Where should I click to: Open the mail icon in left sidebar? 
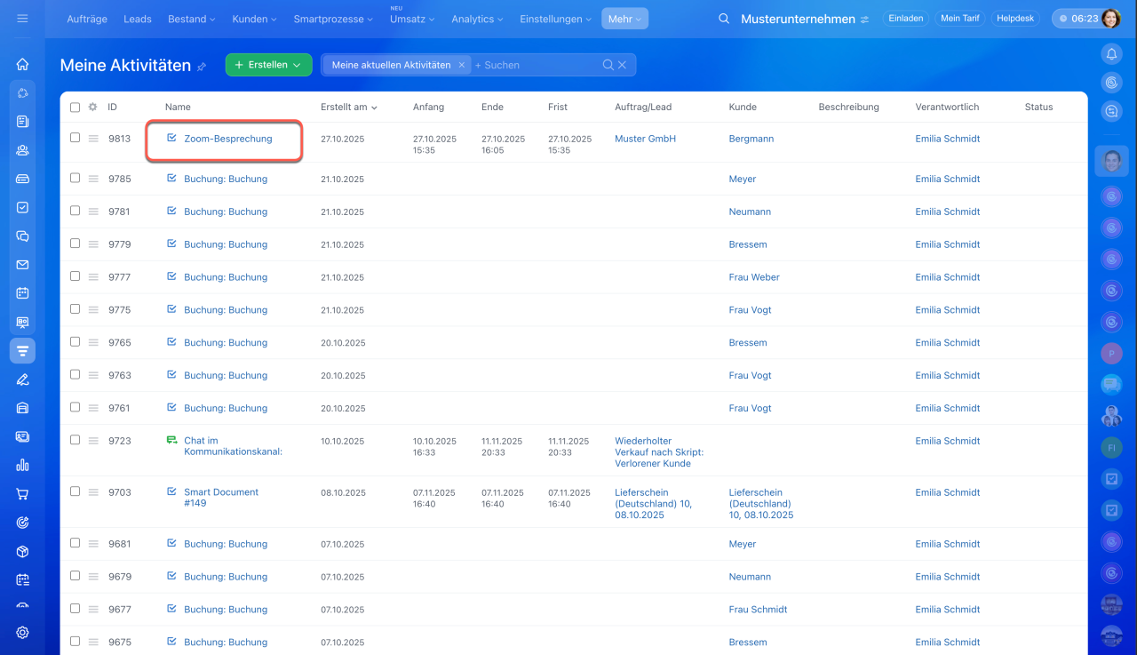click(22, 265)
